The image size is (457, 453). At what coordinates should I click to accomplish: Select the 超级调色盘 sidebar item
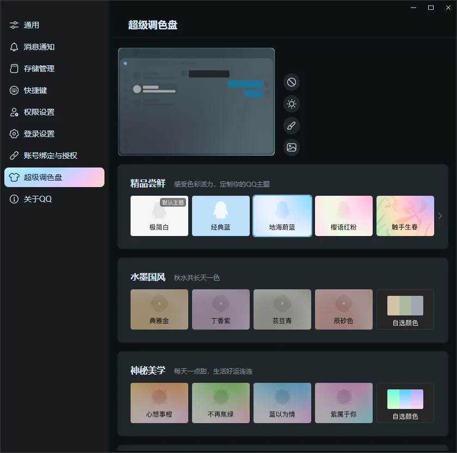(54, 177)
